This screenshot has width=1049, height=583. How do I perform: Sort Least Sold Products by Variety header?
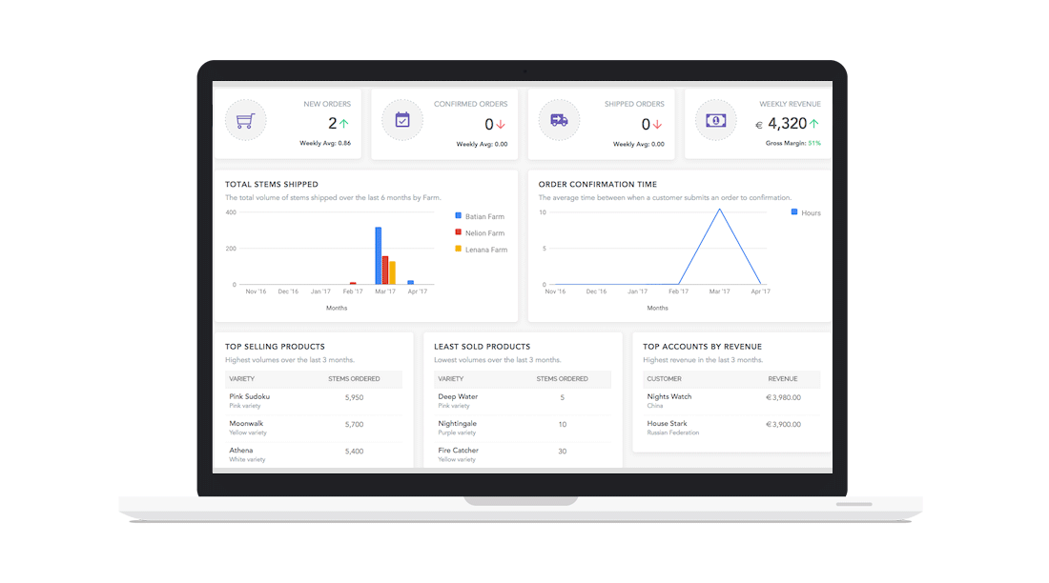coord(451,379)
